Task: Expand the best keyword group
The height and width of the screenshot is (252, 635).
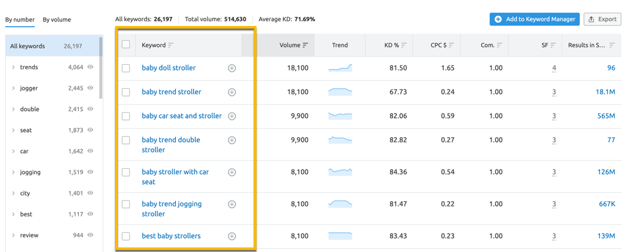Action: [x=13, y=215]
